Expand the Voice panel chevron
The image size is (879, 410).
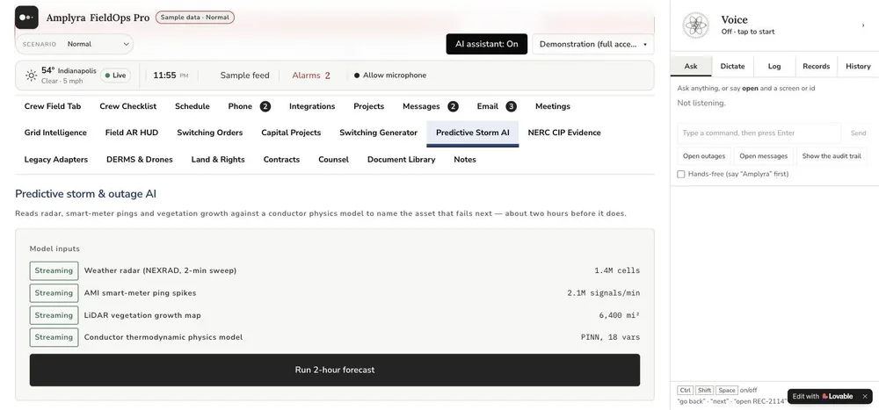(x=863, y=25)
